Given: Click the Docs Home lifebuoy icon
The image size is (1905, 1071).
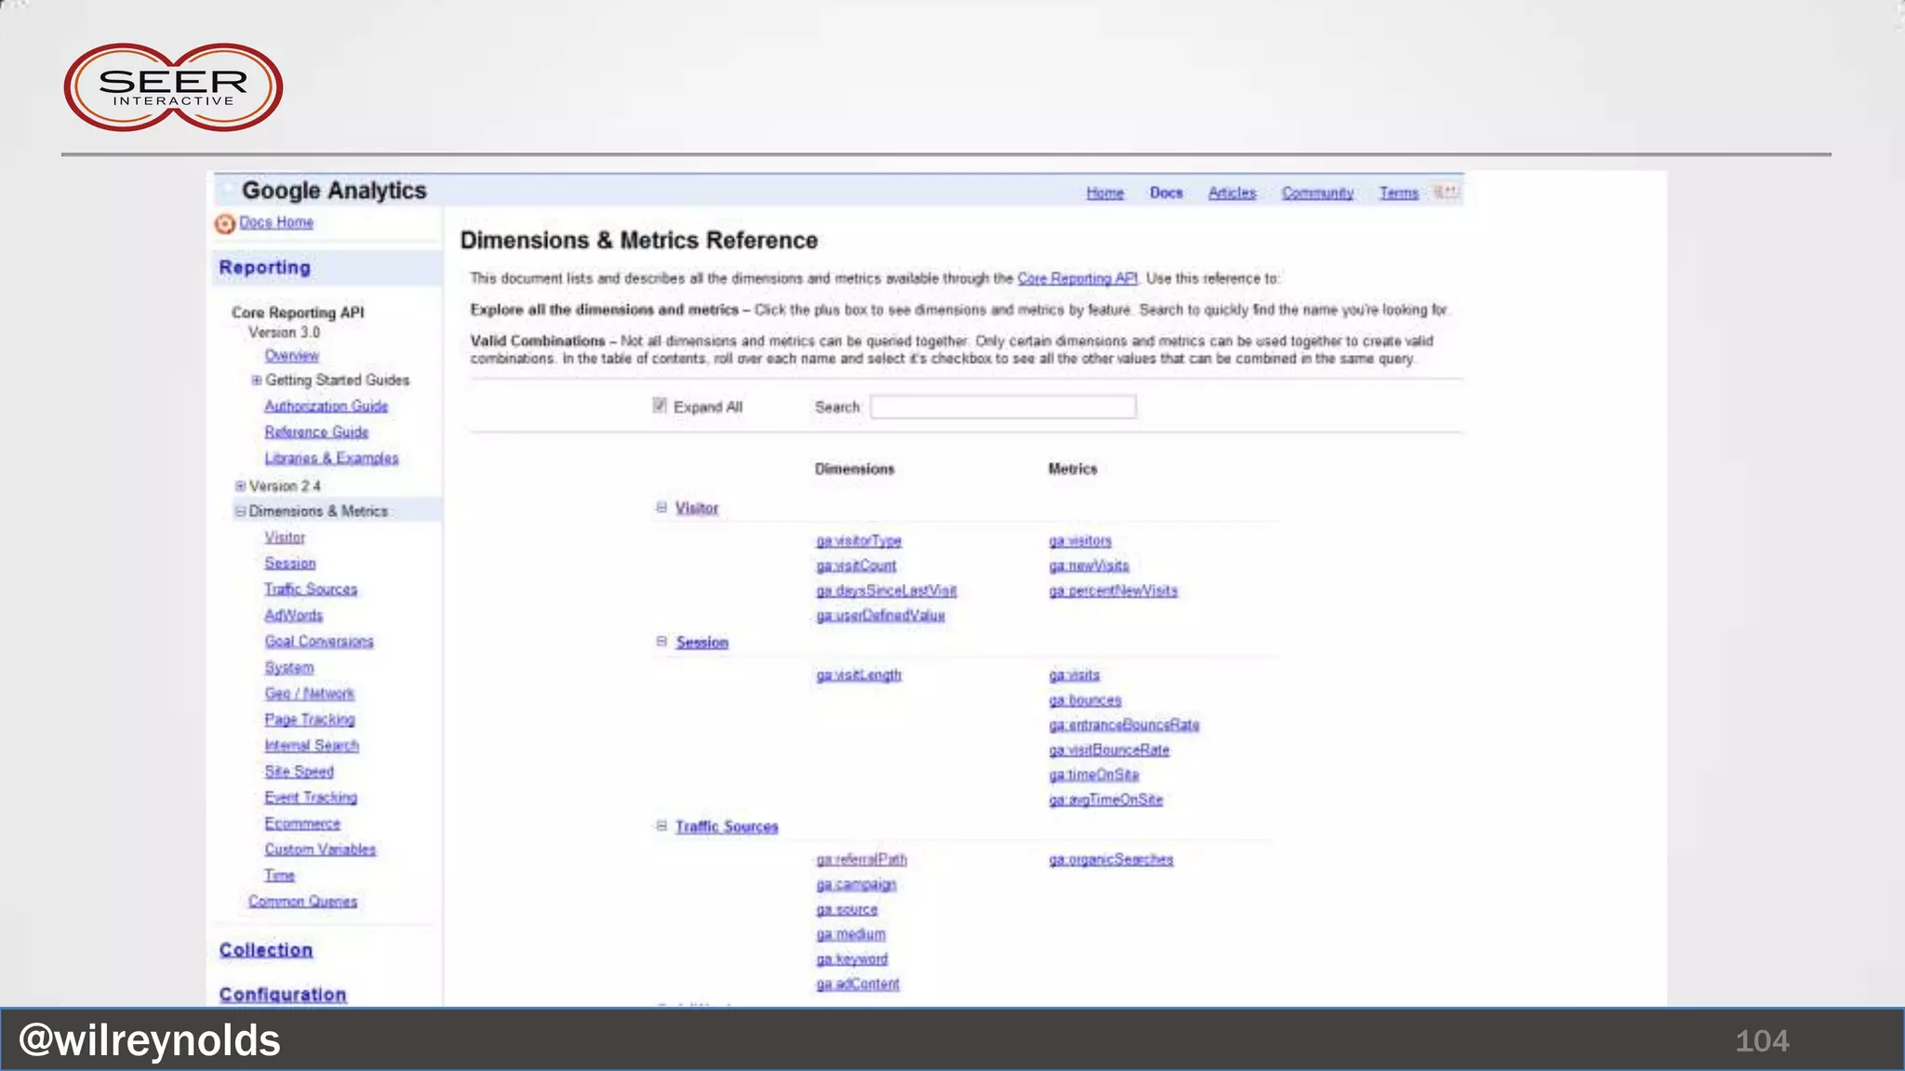Looking at the screenshot, I should pyautogui.click(x=224, y=224).
